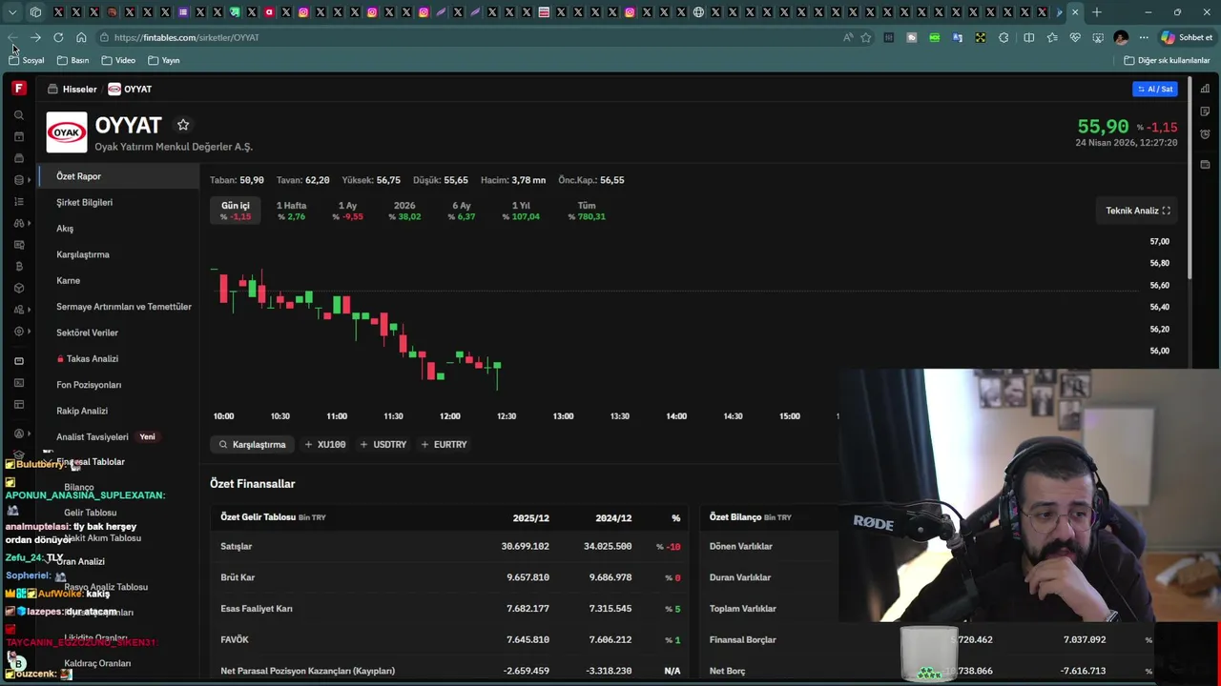Click the target circle sidebar icon

tap(19, 332)
